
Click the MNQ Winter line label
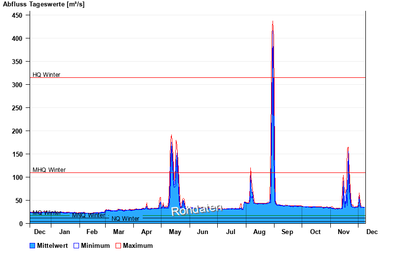88,215
